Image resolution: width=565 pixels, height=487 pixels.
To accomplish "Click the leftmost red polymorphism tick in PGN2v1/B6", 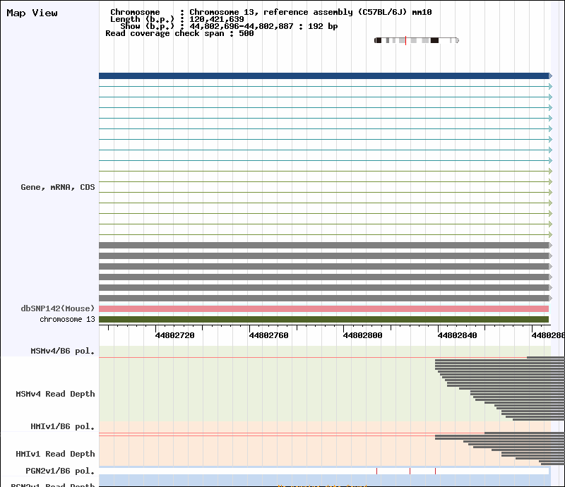I will tap(377, 471).
